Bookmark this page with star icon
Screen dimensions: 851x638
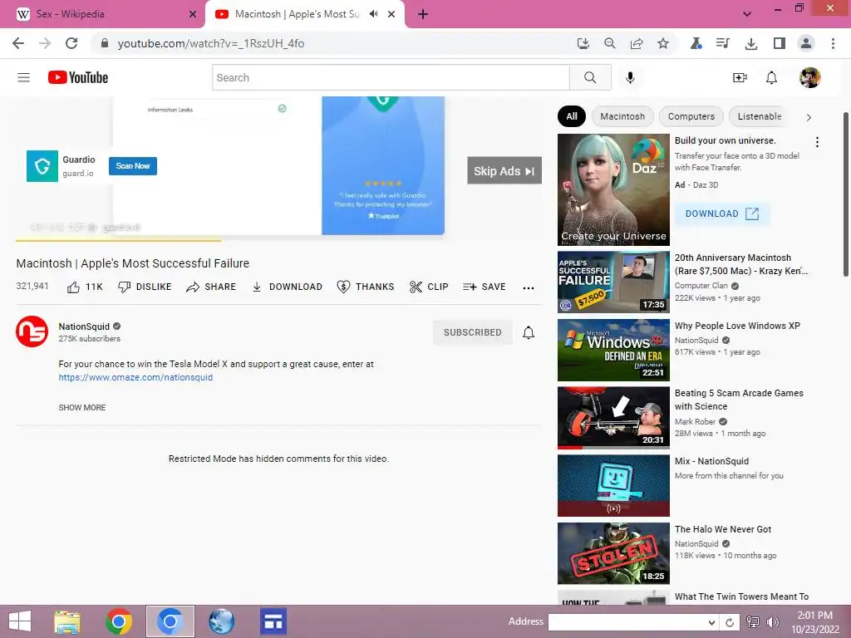(662, 43)
